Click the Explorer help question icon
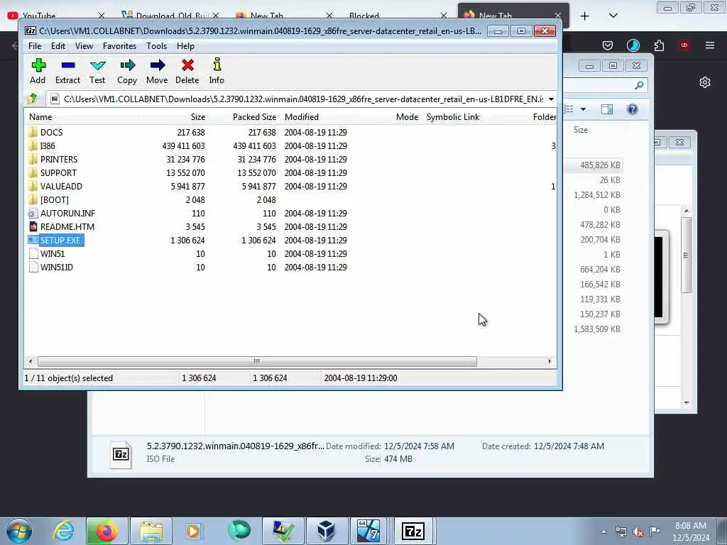This screenshot has height=545, width=727. (633, 109)
